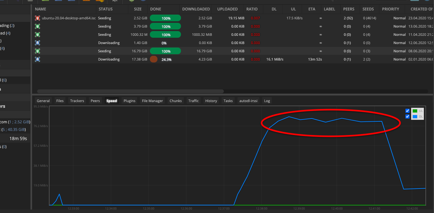Open the autodl-irssi tab
Screen dimensions: 434x213
(249, 101)
